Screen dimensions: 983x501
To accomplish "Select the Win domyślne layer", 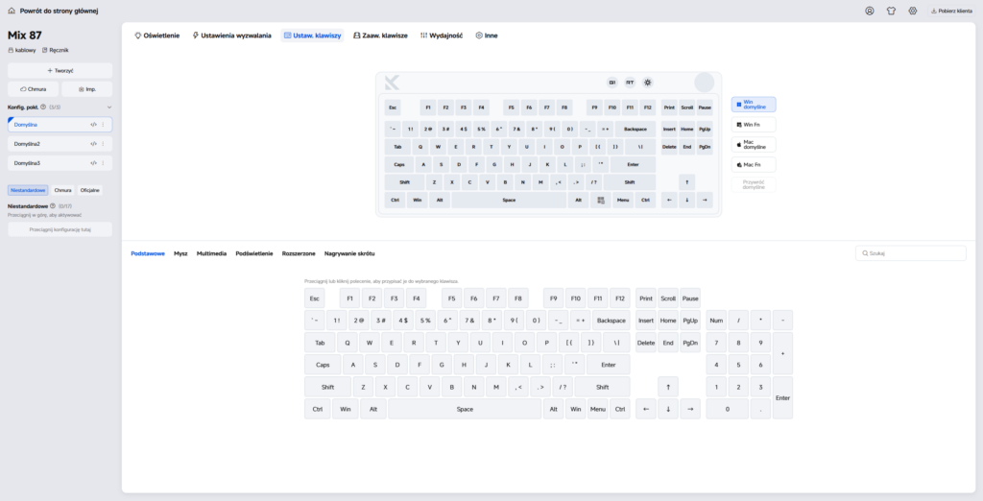I will point(754,105).
